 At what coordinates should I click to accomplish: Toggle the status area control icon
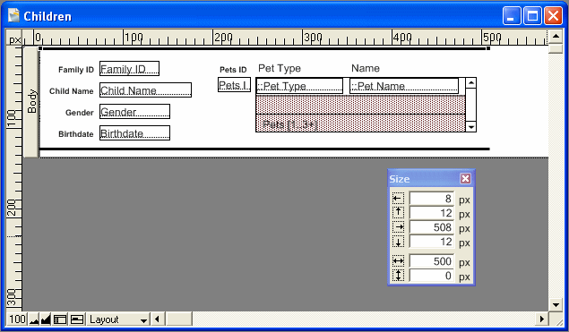point(60,319)
